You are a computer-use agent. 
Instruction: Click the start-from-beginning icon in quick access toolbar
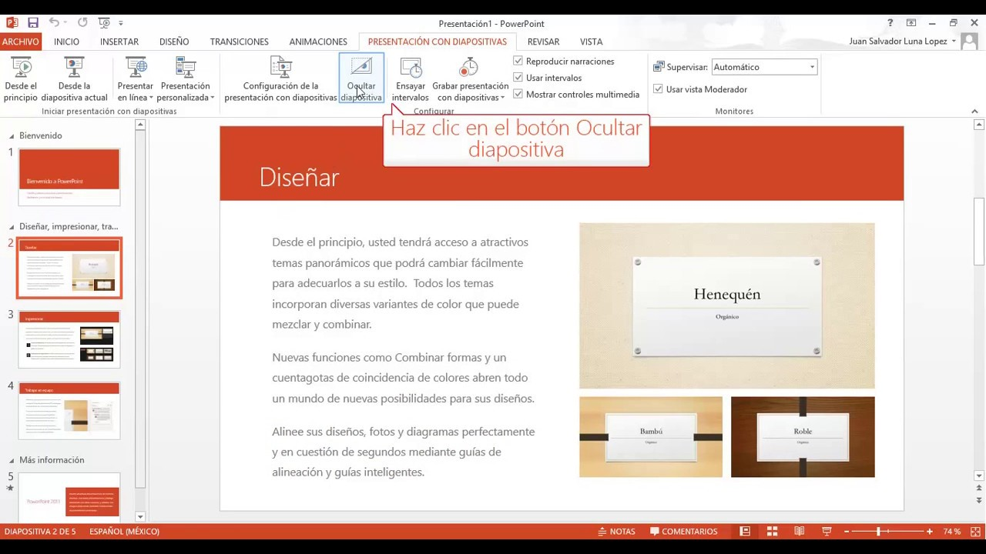pyautogui.click(x=105, y=23)
